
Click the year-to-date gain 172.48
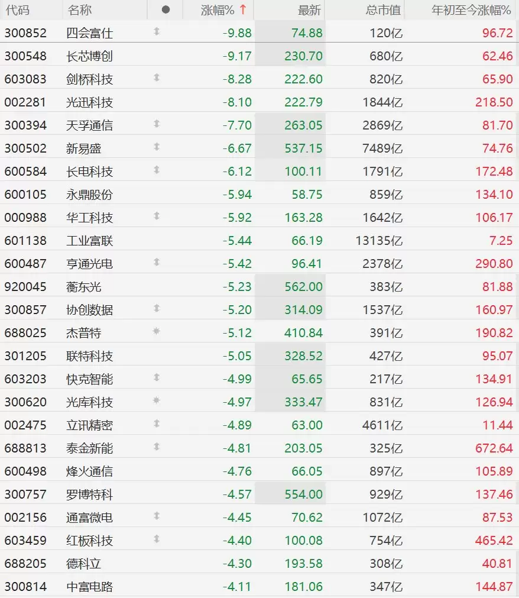click(494, 172)
